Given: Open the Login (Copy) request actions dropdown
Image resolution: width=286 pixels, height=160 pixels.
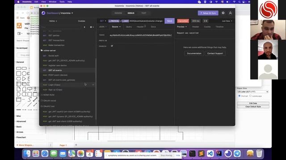Looking at the screenshot, I should point(93,85).
